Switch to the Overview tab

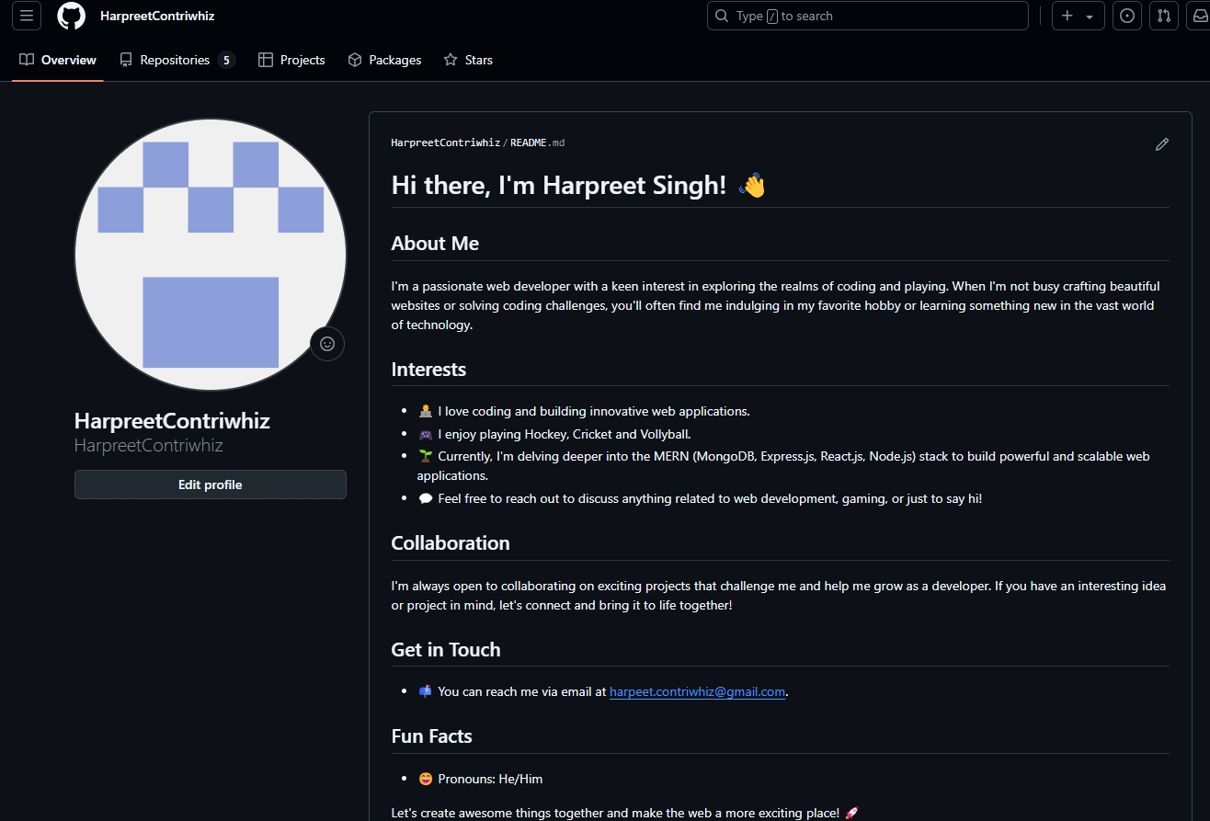coord(58,60)
